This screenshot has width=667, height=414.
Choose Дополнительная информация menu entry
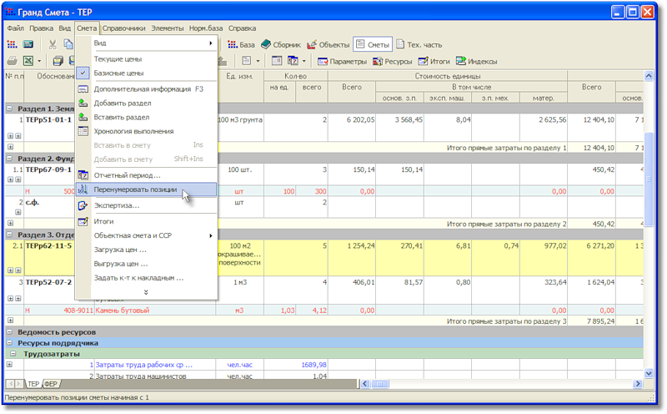pyautogui.click(x=147, y=89)
